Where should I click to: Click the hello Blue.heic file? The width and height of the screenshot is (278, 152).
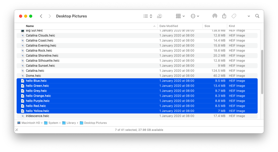point(137,81)
